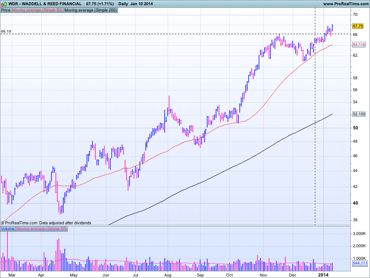Click the Volume panel label

8,229
